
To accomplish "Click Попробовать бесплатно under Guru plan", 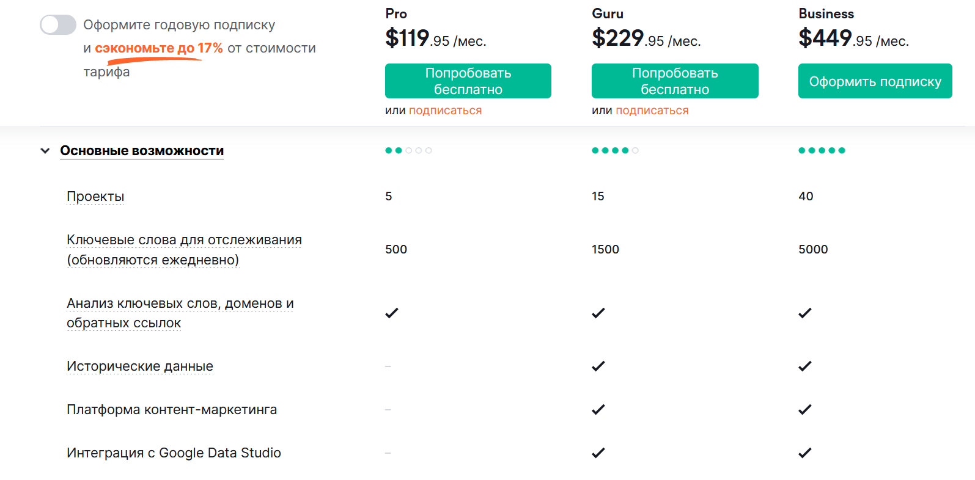I will coord(675,81).
